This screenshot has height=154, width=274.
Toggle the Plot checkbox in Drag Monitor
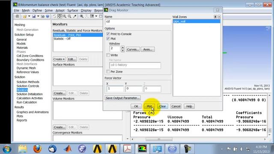[108, 38]
